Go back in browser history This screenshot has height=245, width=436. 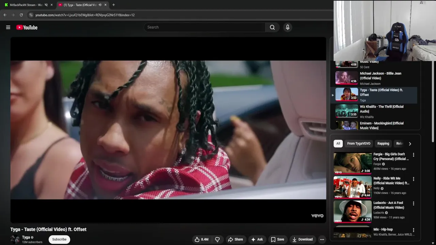pyautogui.click(x=5, y=15)
